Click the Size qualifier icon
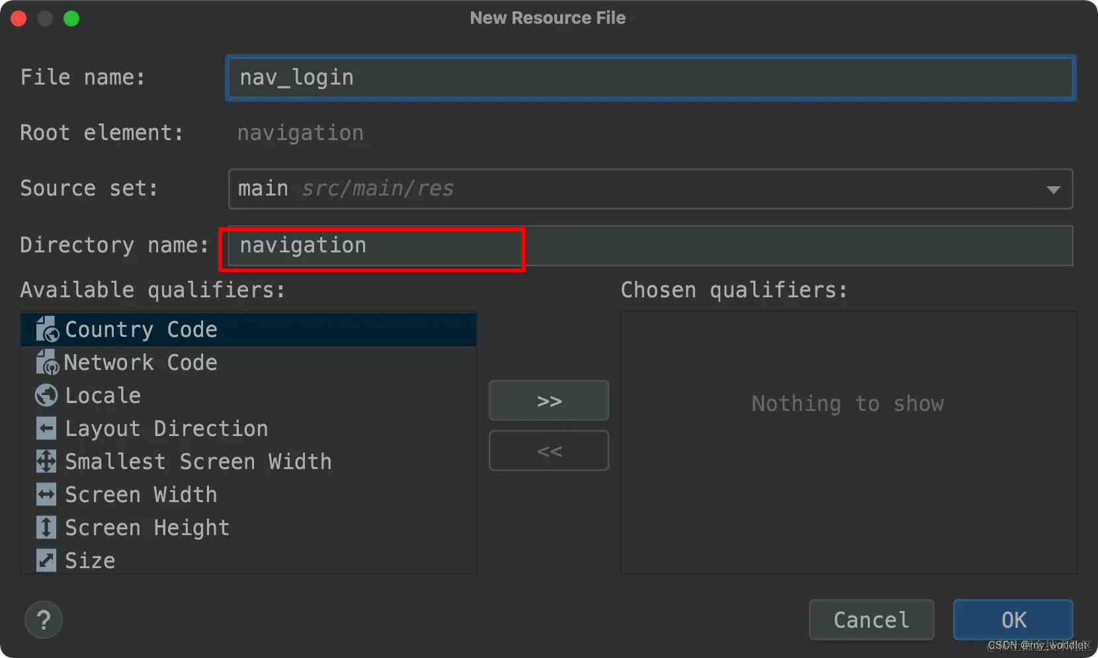 (x=46, y=560)
